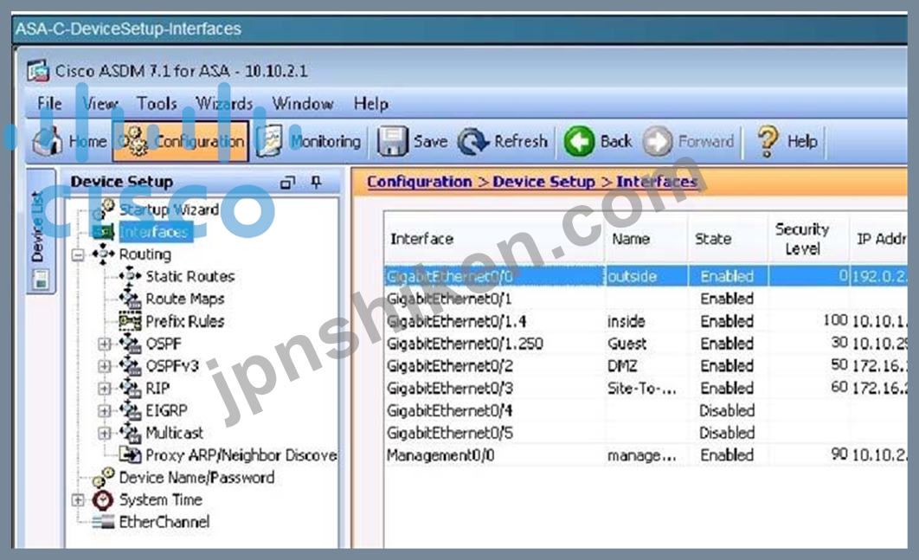Viewport: 919px width, 560px height.
Task: Select the GigabitEthernet0/1 row
Action: pos(646,299)
